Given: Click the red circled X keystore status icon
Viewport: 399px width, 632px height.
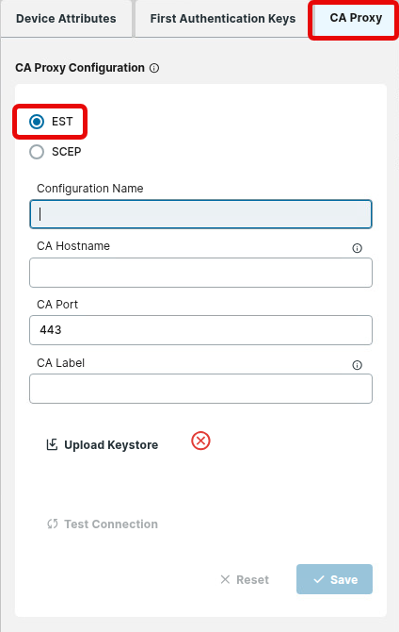Looking at the screenshot, I should [x=200, y=441].
